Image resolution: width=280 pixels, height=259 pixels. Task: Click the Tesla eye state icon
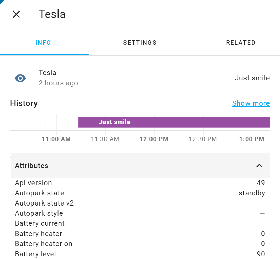[20, 78]
